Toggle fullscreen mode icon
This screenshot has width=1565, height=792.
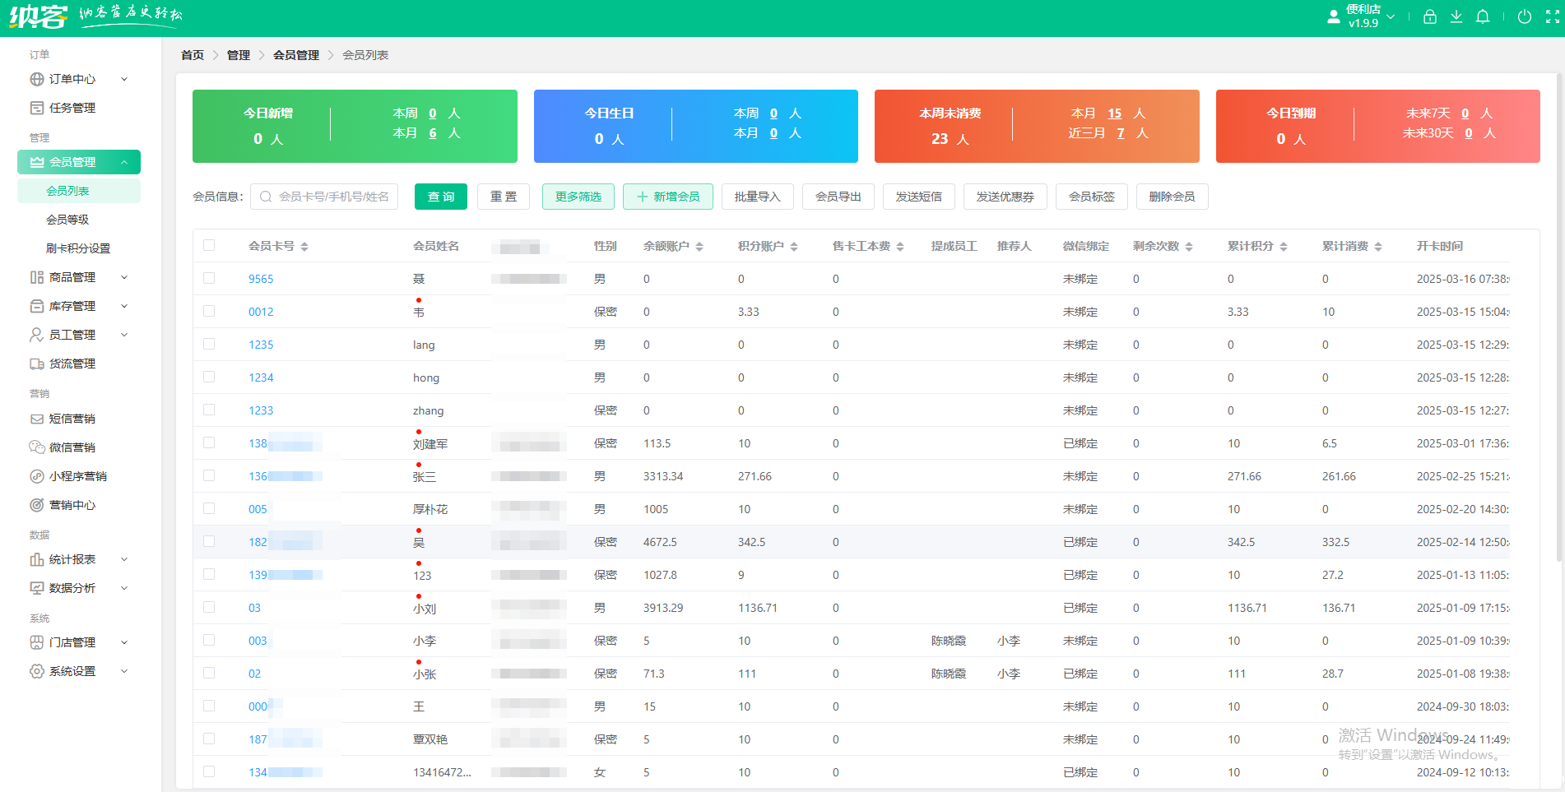coord(1553,16)
